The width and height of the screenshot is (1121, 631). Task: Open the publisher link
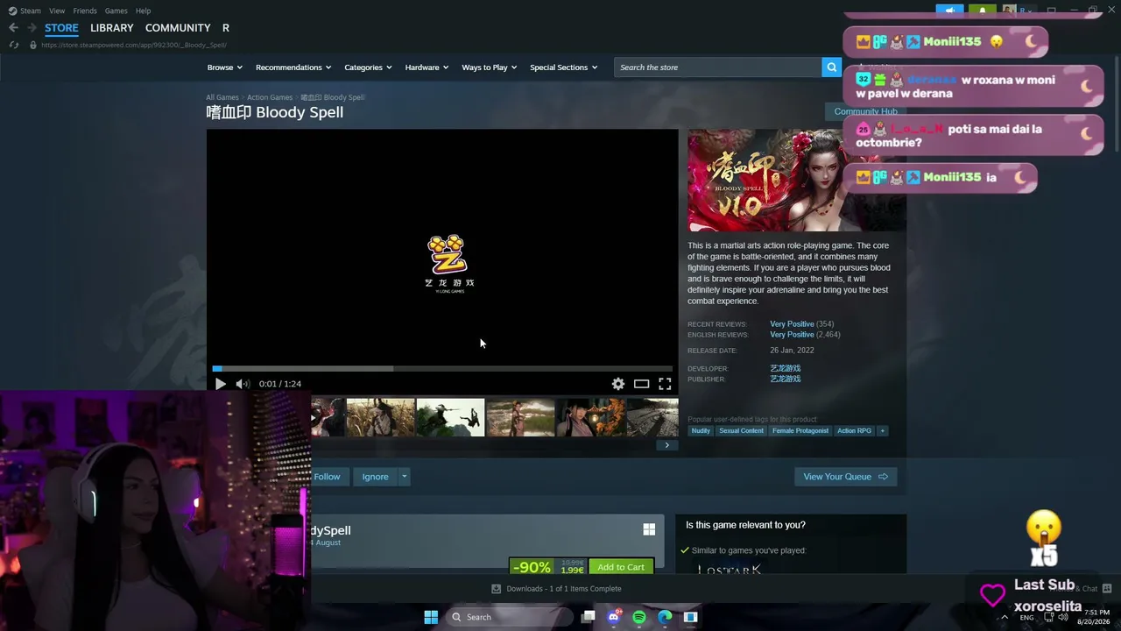[785, 379]
